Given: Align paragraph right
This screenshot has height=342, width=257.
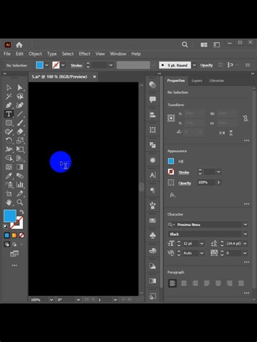Looking at the screenshot, I should pyautogui.click(x=195, y=283).
